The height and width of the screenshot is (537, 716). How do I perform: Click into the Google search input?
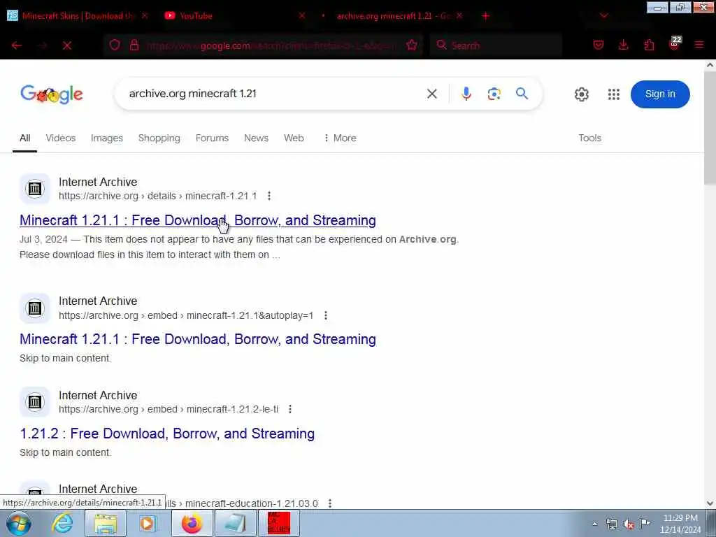click(274, 94)
